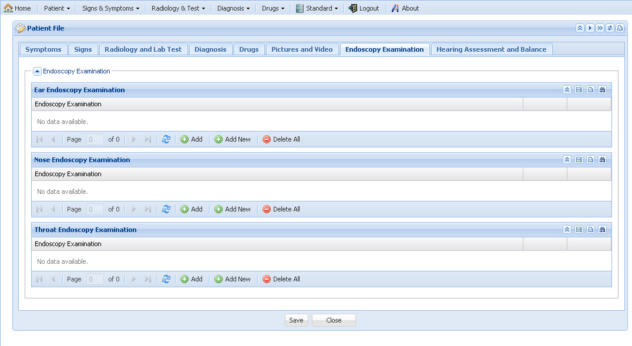Open the Standard dropdown menu
This screenshot has height=346, width=632.
click(317, 8)
